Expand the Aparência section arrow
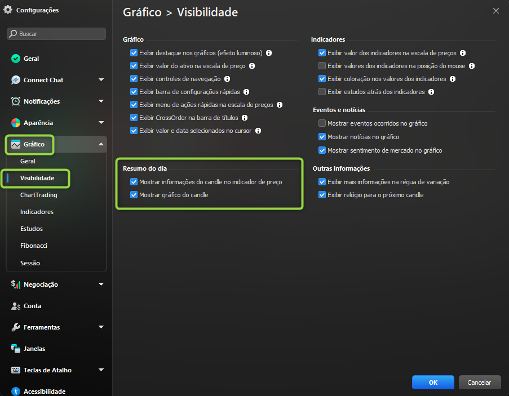509x396 pixels. [x=101, y=123]
